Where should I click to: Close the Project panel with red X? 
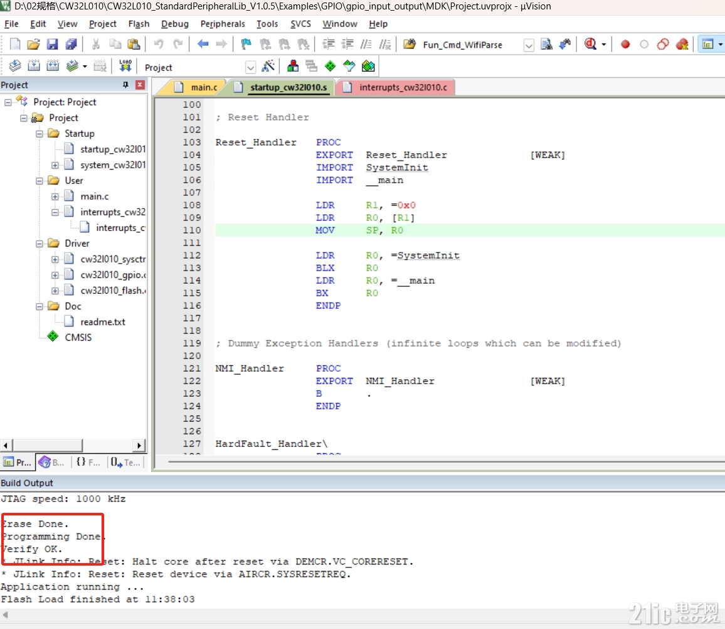(x=140, y=85)
